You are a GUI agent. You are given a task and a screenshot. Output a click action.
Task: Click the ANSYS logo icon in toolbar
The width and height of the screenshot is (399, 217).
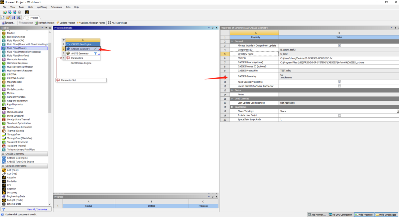click(x=27, y=12)
